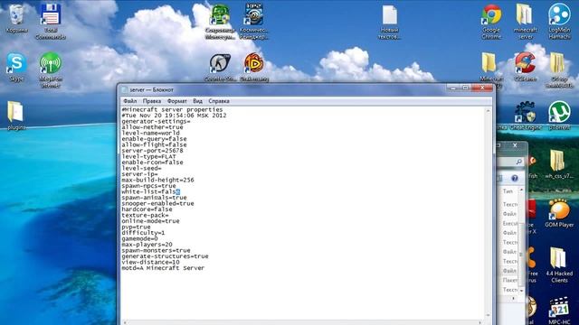Click the 'level-type=FLAT' line
This screenshot has width=579, height=325.
tap(148, 156)
